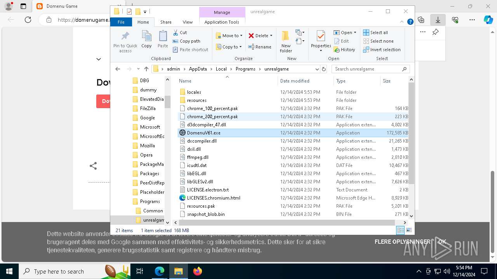
Task: Sort files by the Name column header
Action: (x=228, y=81)
